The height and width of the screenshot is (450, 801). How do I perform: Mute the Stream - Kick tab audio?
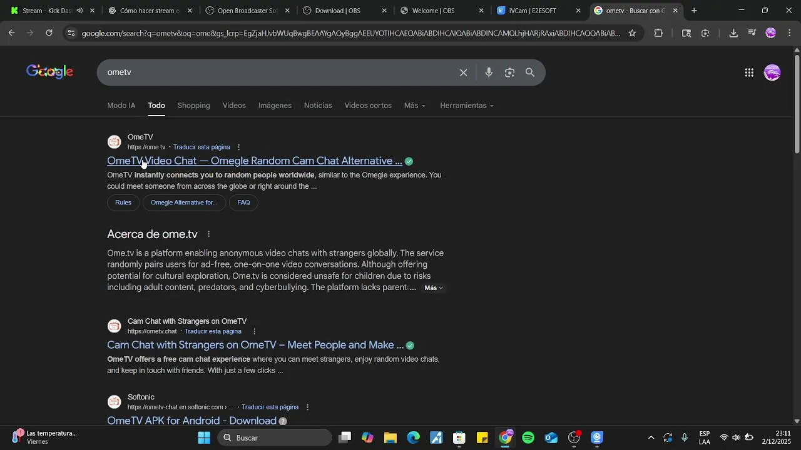(x=79, y=11)
